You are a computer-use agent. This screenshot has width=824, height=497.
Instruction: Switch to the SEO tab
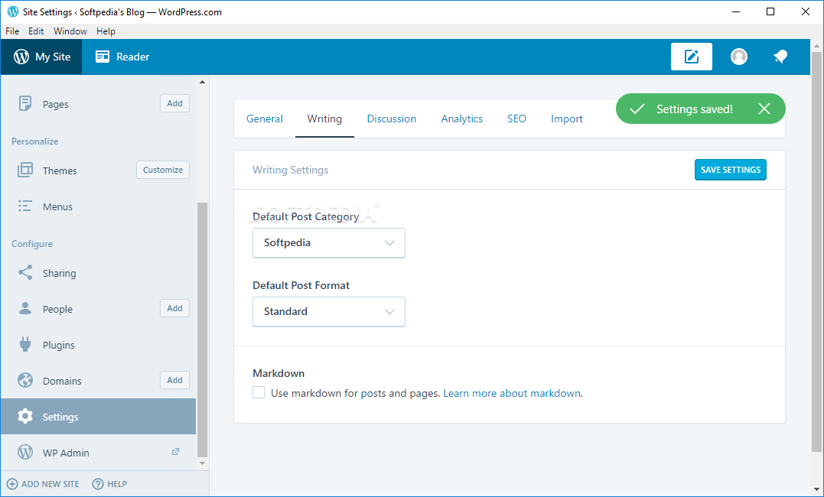click(x=516, y=119)
